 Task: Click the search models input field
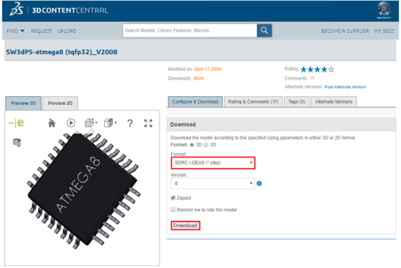pos(190,31)
